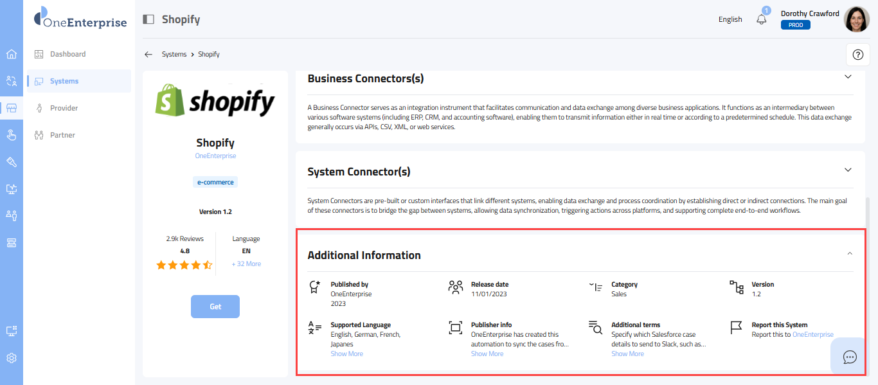The height and width of the screenshot is (385, 878).
Task: Click the settings gear icon
Action: tap(11, 358)
